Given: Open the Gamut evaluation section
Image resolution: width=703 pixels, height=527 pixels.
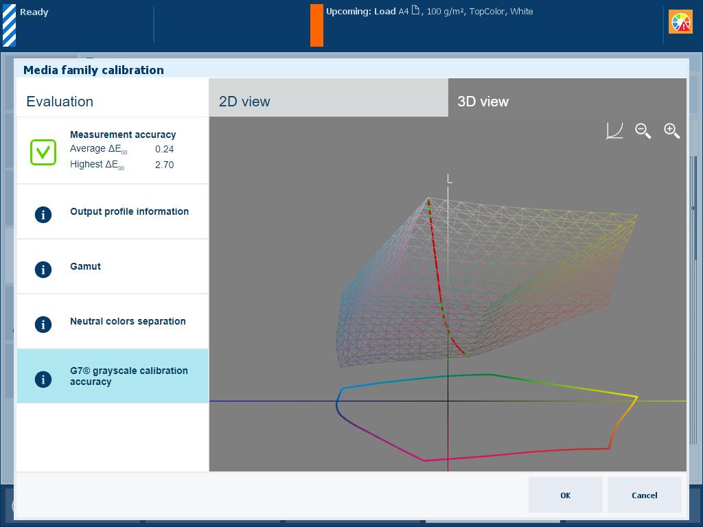Looking at the screenshot, I should click(x=86, y=267).
